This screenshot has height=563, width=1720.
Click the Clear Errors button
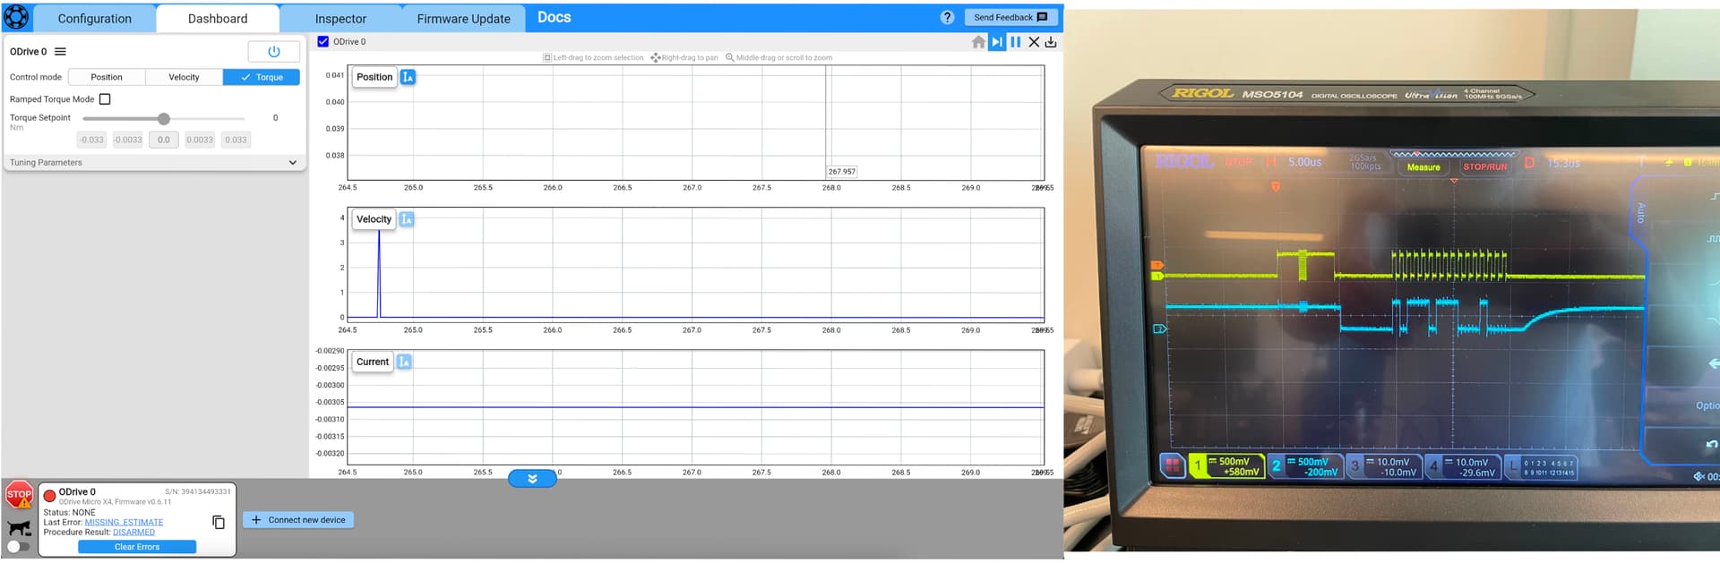[x=137, y=547]
